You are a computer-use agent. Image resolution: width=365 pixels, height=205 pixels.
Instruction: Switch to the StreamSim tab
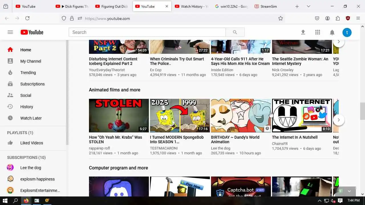[x=271, y=6]
